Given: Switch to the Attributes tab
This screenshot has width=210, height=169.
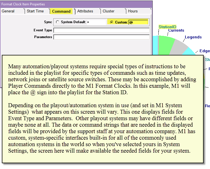Looking at the screenshot, I should point(85,11).
